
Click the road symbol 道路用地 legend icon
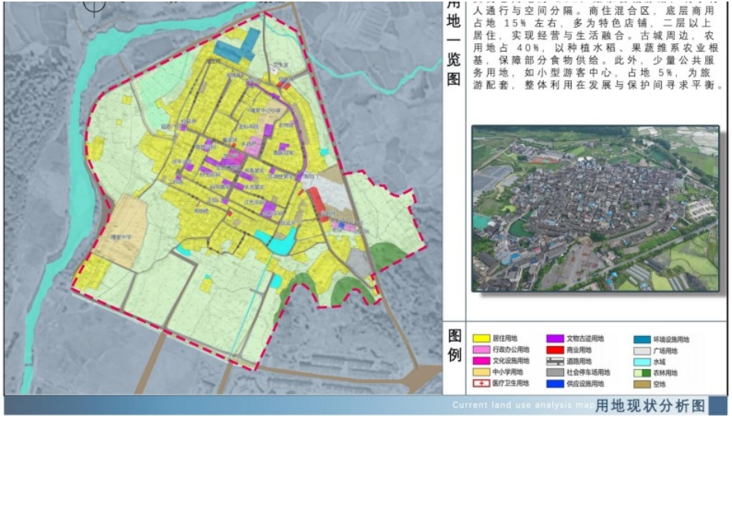pos(556,361)
